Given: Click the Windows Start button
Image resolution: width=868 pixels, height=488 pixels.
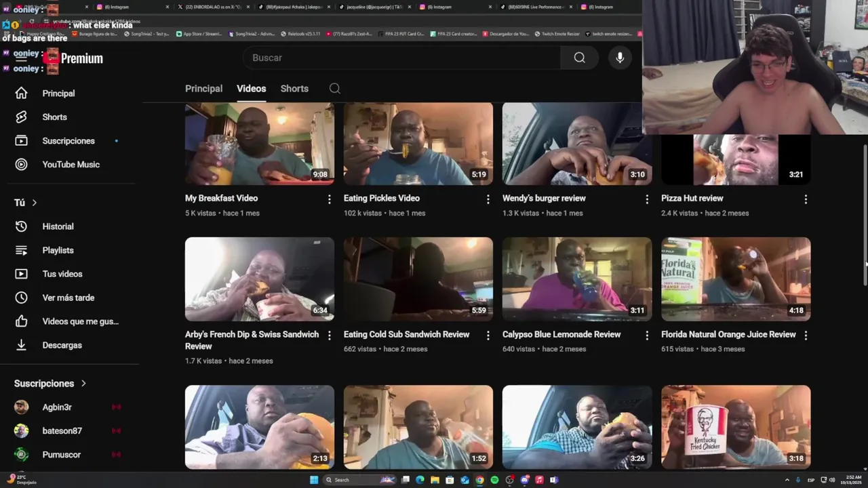Looking at the screenshot, I should [x=314, y=480].
